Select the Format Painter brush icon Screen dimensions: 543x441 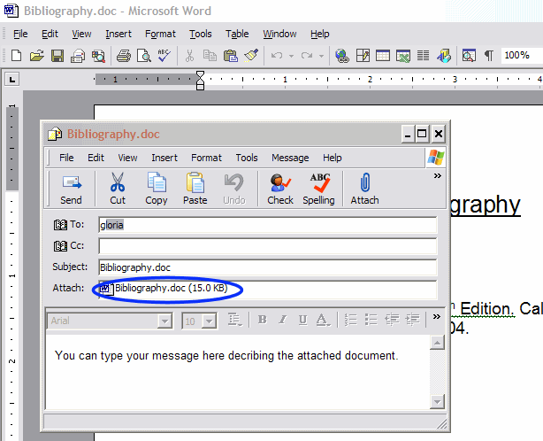[x=251, y=56]
